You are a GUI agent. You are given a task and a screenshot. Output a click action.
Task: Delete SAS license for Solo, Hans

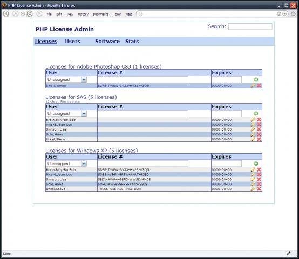tap(259, 134)
